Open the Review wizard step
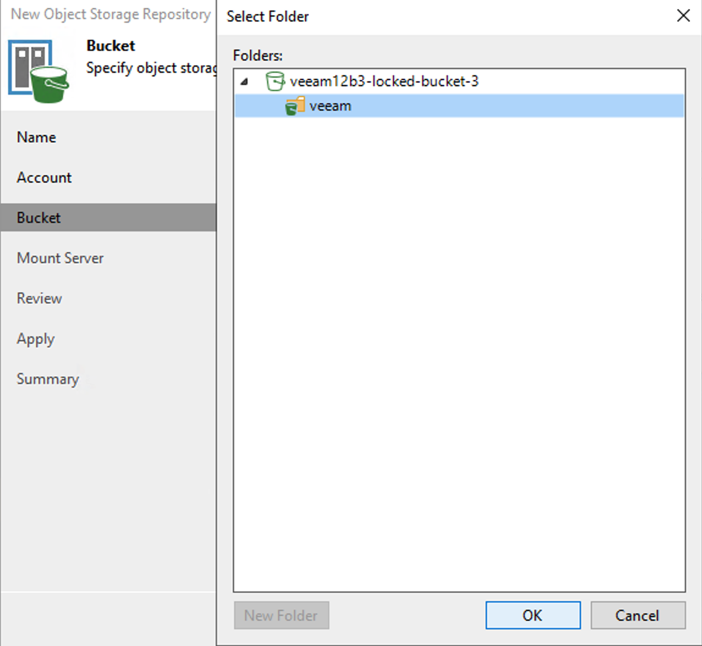The image size is (702, 646). (x=39, y=299)
